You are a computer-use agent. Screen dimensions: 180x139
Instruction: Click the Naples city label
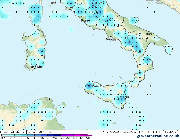click(x=111, y=39)
